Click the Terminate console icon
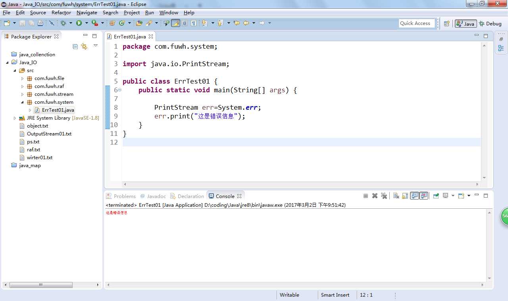Viewport: 508px width, 301px height. [x=366, y=196]
